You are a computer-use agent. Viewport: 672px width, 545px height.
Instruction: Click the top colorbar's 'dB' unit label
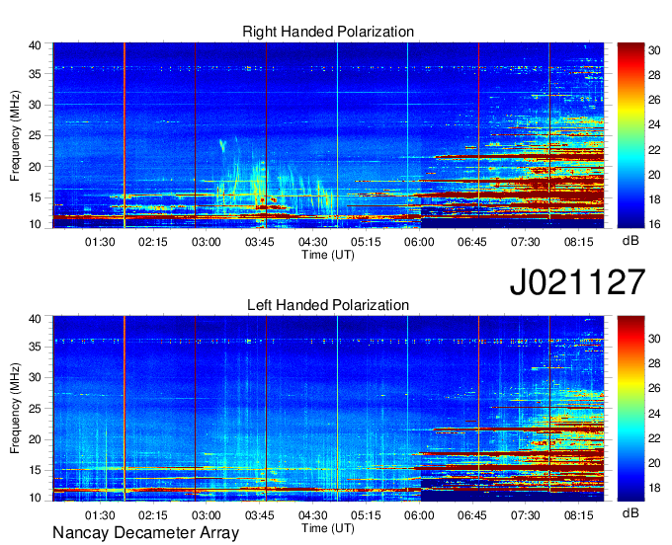click(x=630, y=241)
